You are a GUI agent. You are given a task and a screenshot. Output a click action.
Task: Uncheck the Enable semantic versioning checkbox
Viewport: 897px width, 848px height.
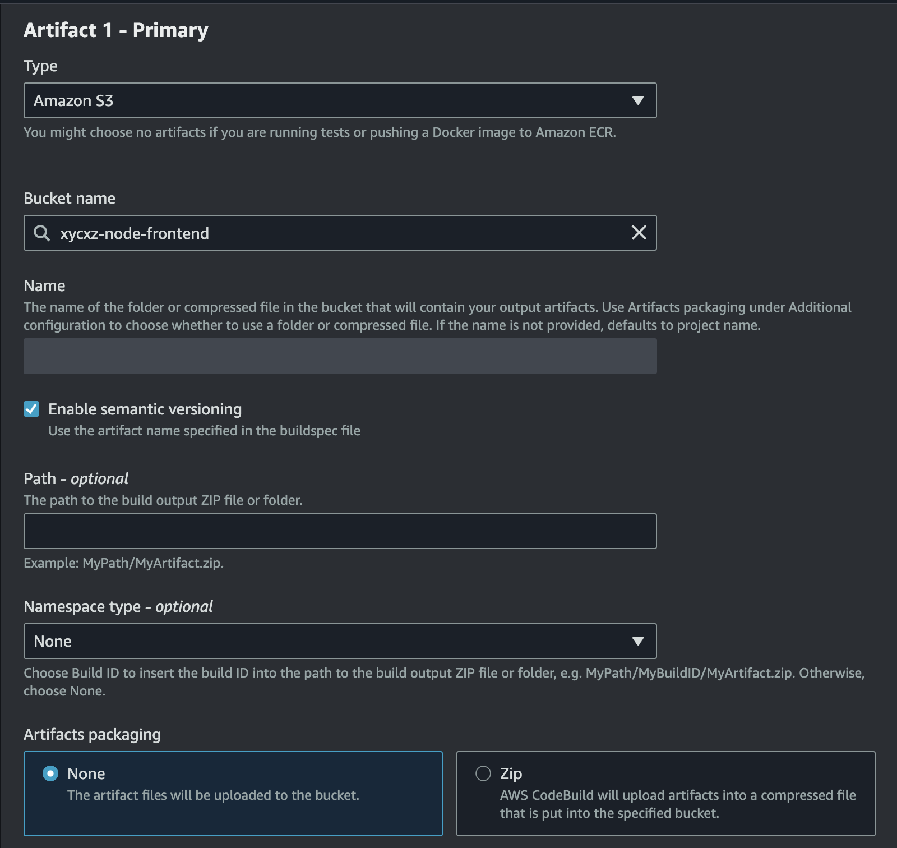click(31, 409)
